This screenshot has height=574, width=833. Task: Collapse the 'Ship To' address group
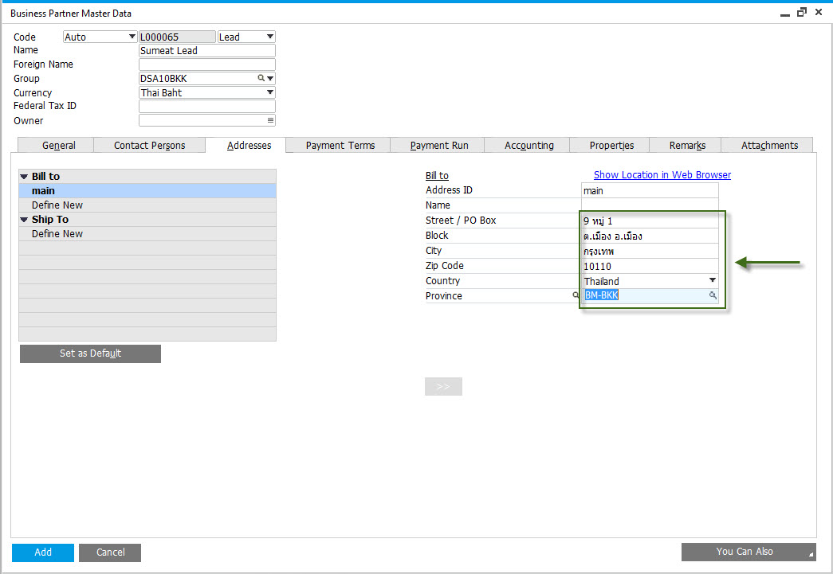click(24, 220)
